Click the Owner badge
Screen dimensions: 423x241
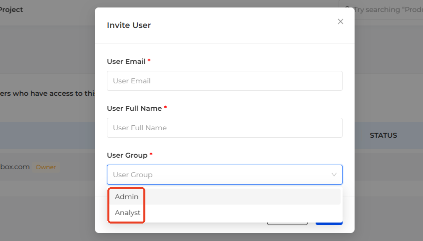click(46, 167)
